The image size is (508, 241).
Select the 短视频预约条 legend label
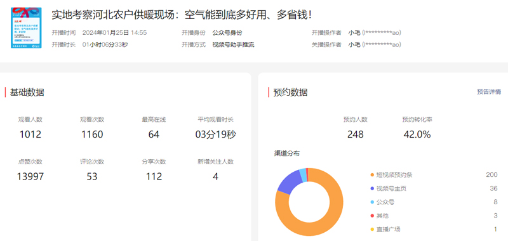coord(394,175)
